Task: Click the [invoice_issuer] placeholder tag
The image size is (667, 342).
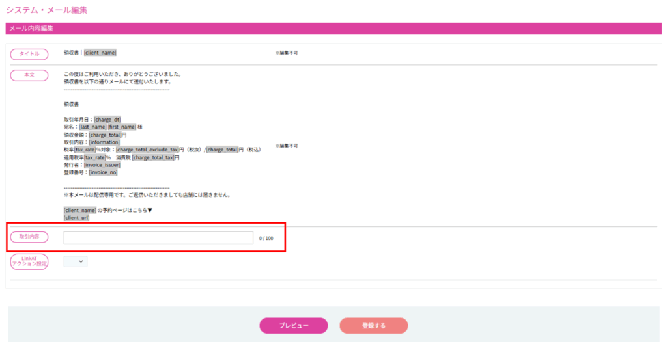Action: 102,165
